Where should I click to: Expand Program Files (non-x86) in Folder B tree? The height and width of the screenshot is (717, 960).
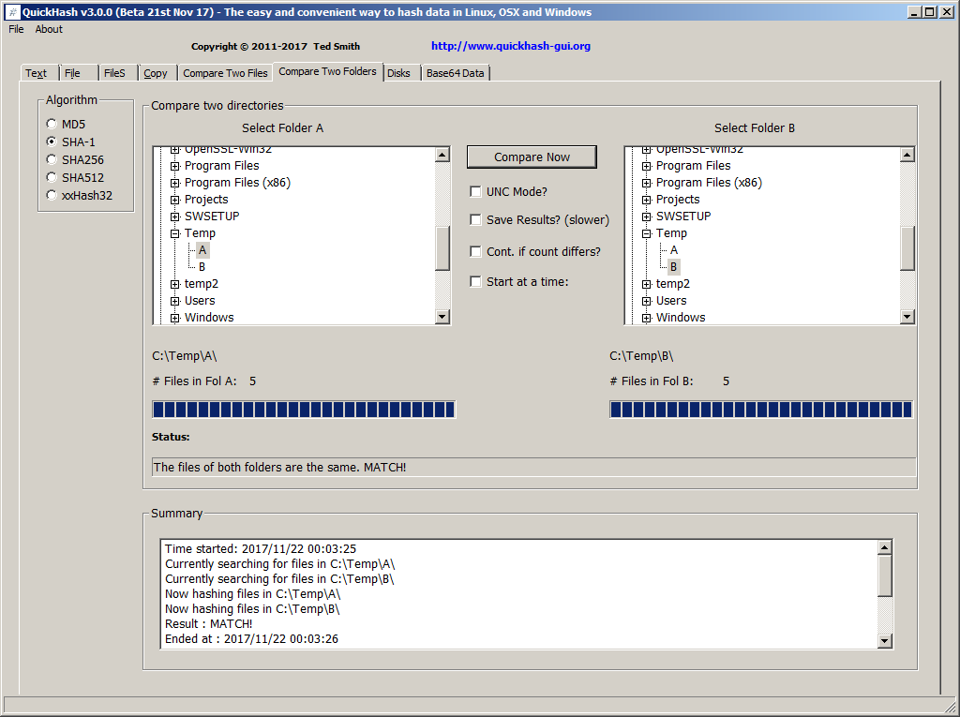[x=647, y=166]
